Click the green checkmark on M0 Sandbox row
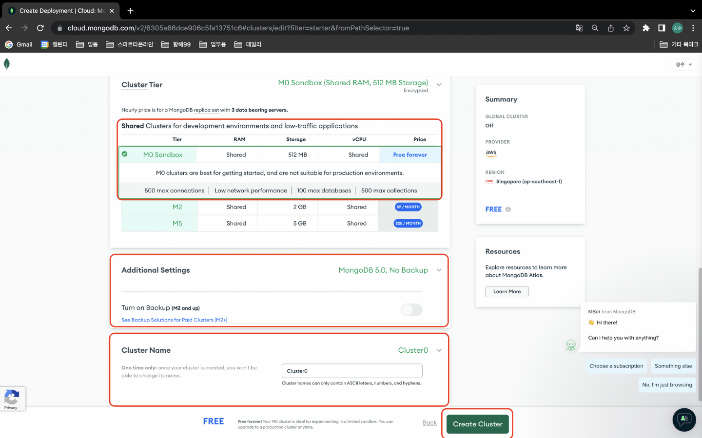 pyautogui.click(x=124, y=154)
